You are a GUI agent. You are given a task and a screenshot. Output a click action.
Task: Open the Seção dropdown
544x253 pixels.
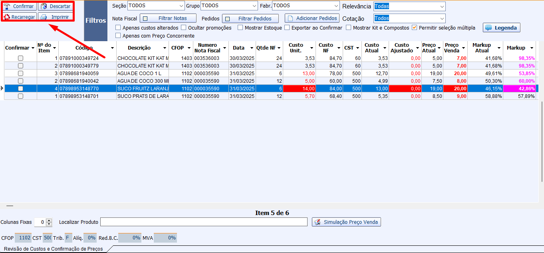click(181, 6)
